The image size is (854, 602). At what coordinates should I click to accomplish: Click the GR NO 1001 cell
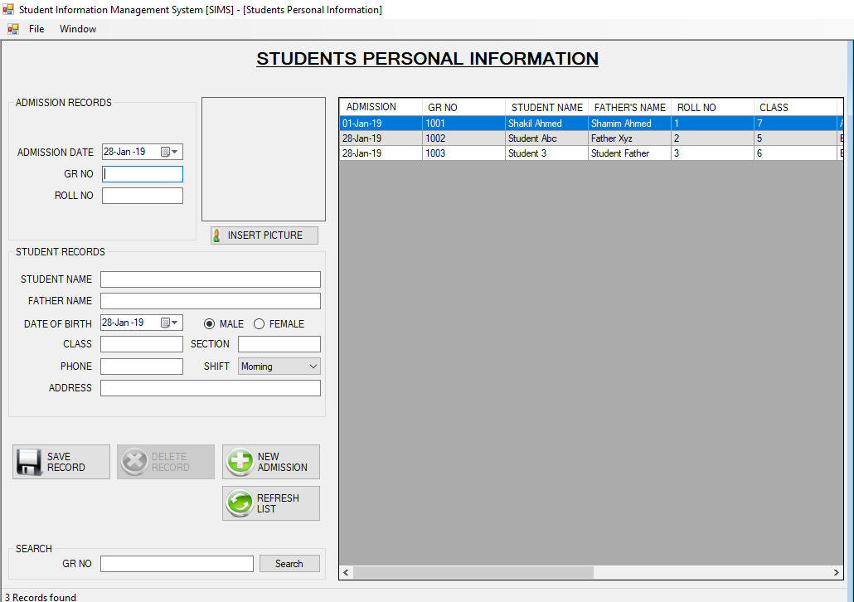pyautogui.click(x=463, y=124)
